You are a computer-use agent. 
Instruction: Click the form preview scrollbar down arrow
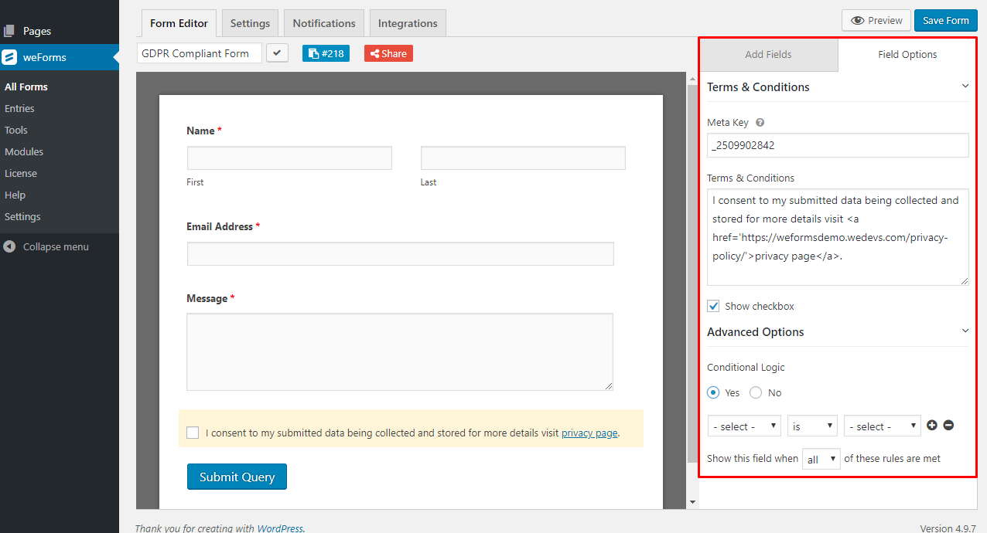pos(692,502)
